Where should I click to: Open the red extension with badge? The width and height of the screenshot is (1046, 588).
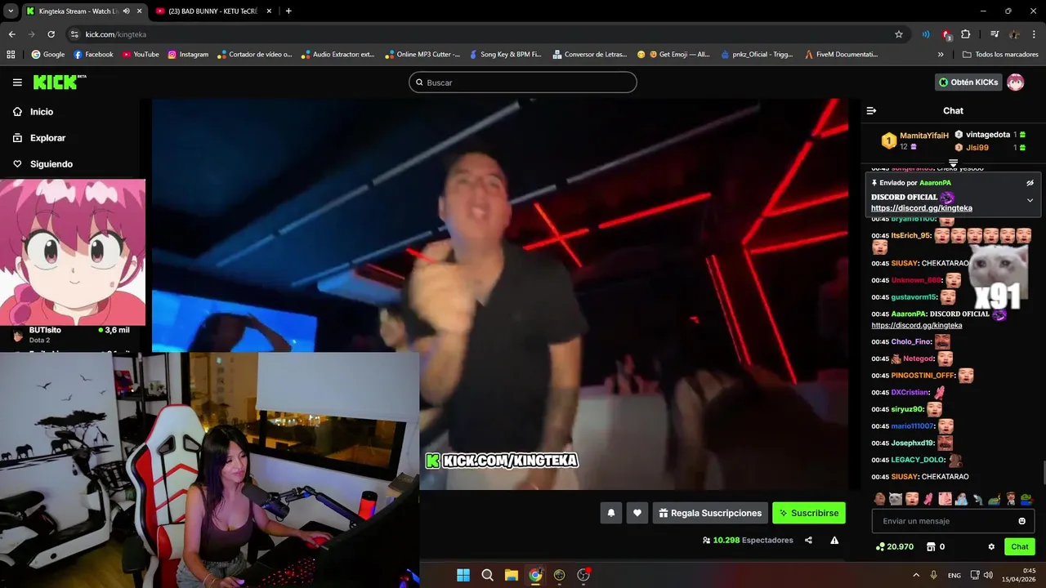click(946, 34)
